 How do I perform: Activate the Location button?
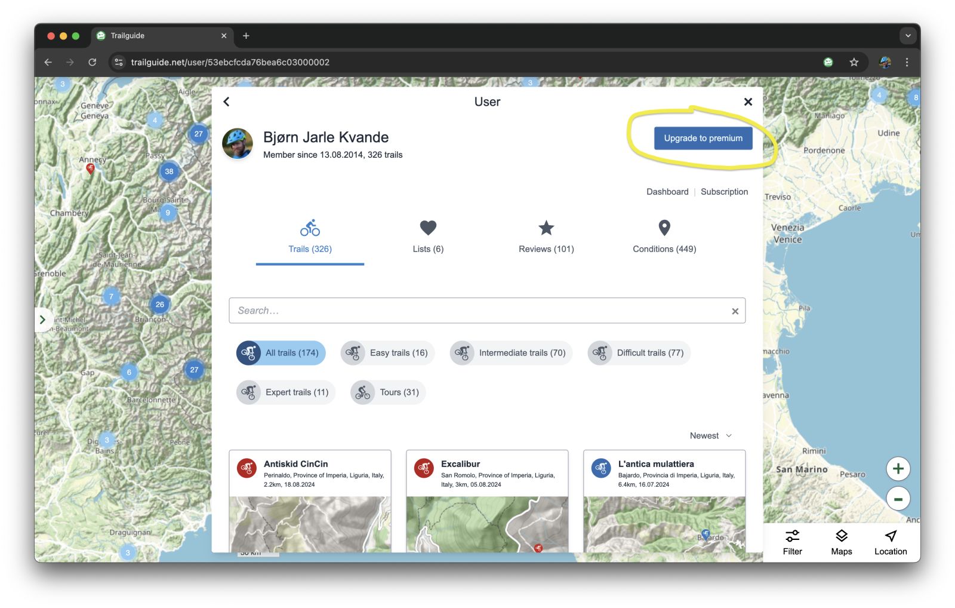891,542
